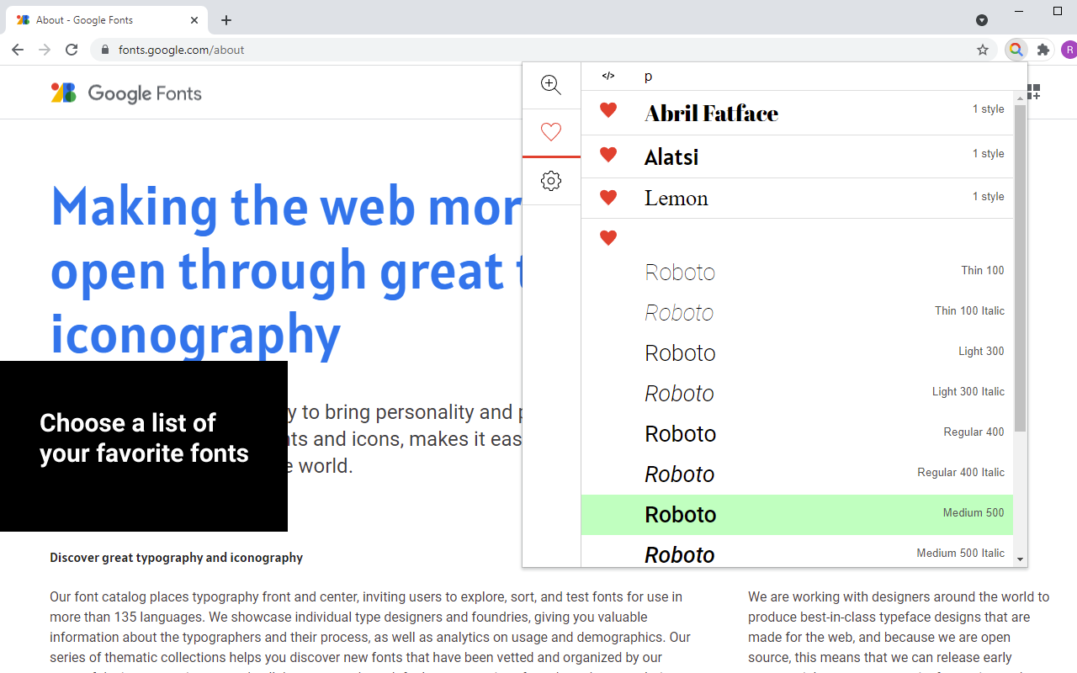Open the Chrome profile avatar

1069,50
